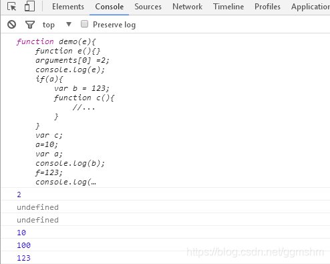Screen dimensions: 330x264
Task: Open the Application tab
Action: click(x=311, y=7)
